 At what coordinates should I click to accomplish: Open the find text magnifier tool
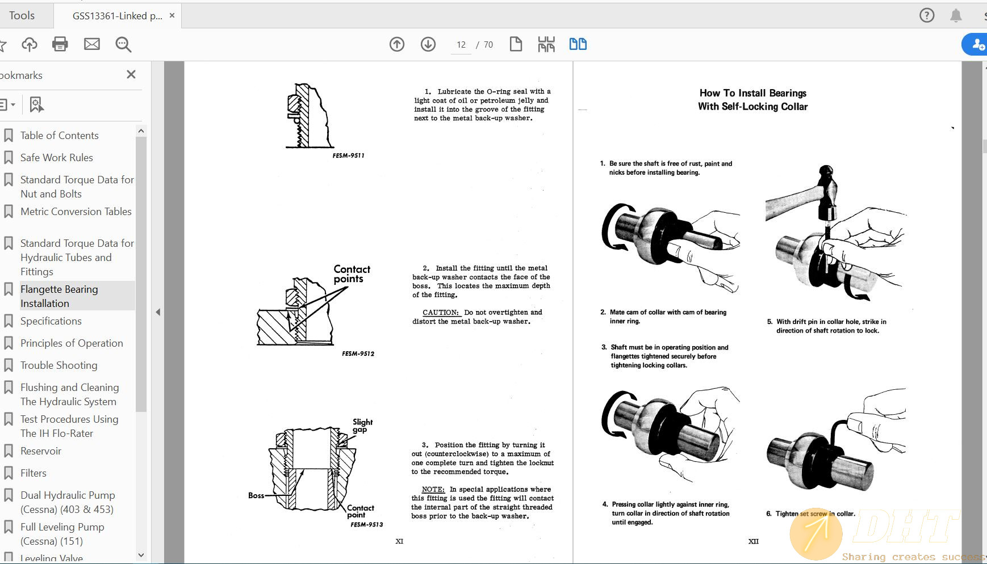pyautogui.click(x=123, y=44)
